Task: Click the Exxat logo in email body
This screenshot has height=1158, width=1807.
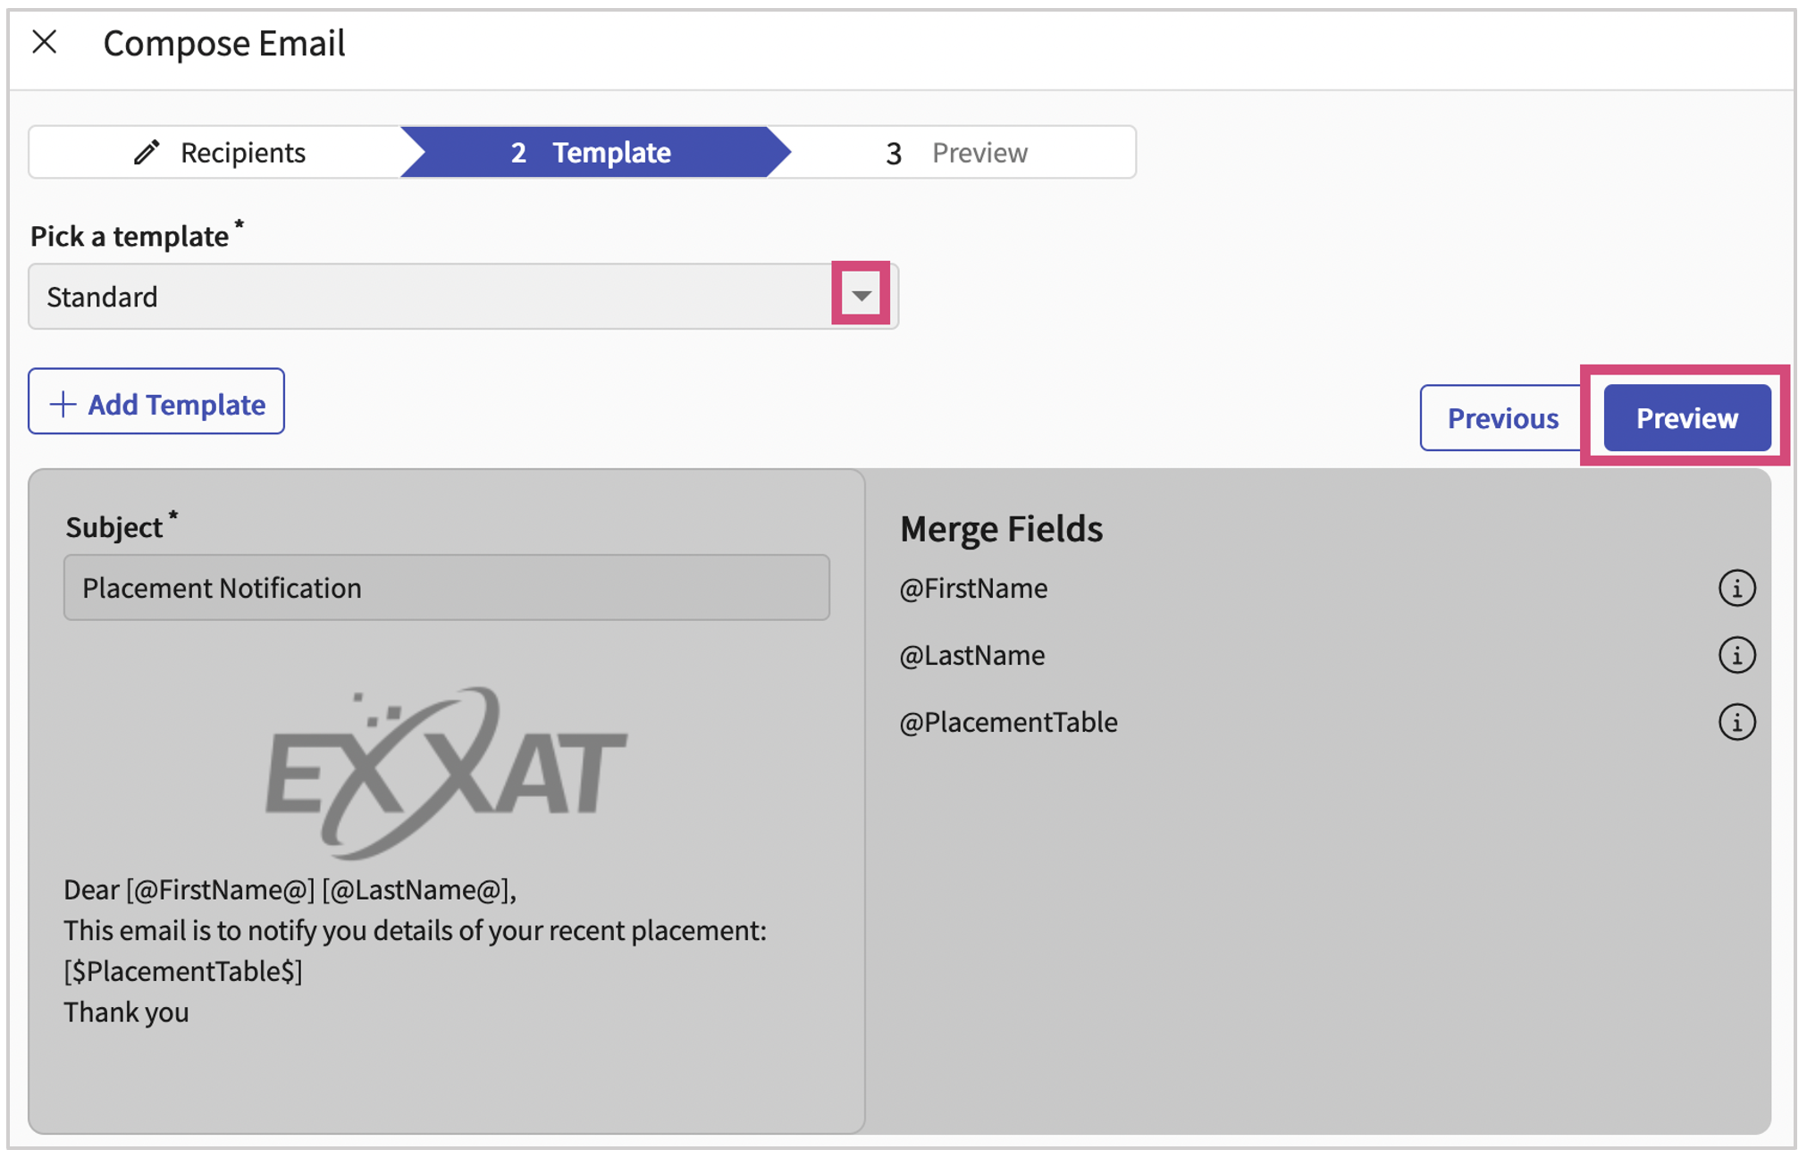Action: 446,771
